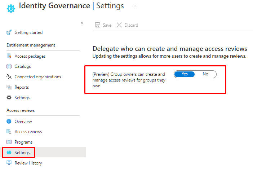Click the Catalogs icon in sidebar
This screenshot has height=171, width=253.
tap(9, 66)
